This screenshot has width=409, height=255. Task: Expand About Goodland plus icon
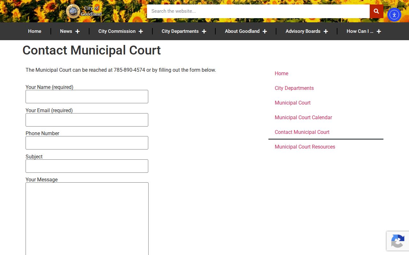[x=265, y=31]
